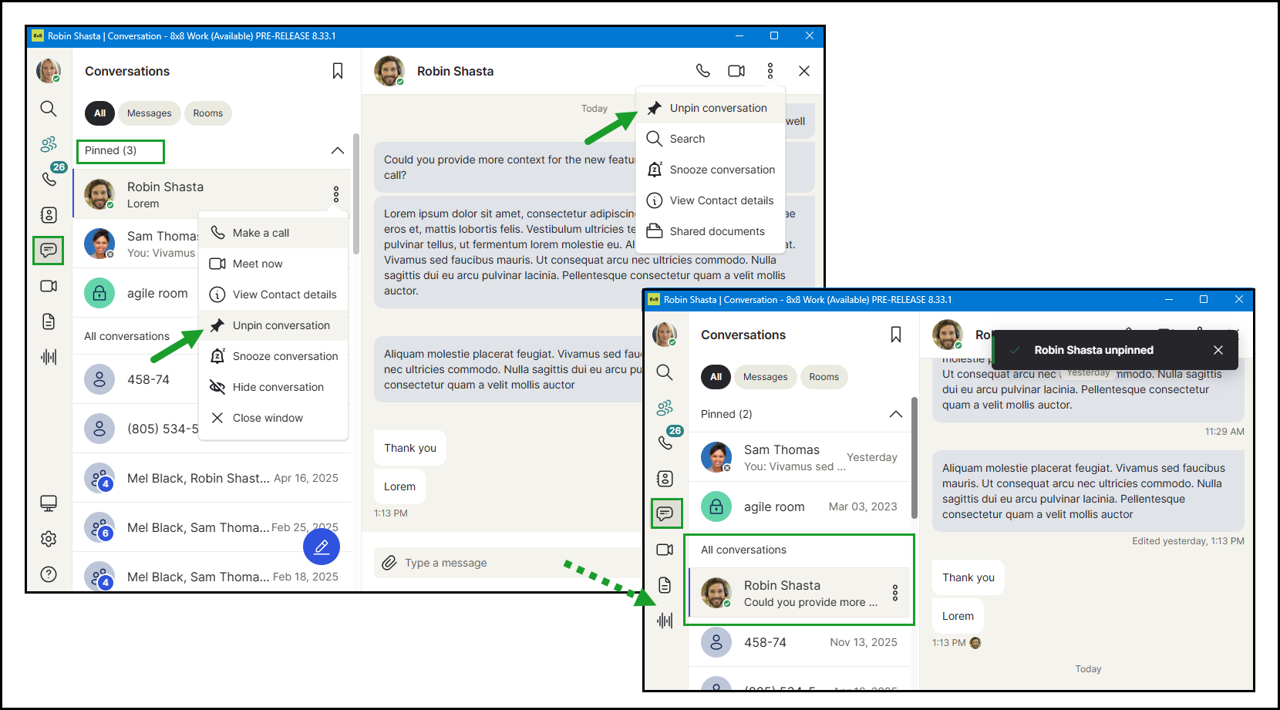Screen dimensions: 1280x710
Task: Open the messages icon in front window sidebar
Action: coord(665,513)
